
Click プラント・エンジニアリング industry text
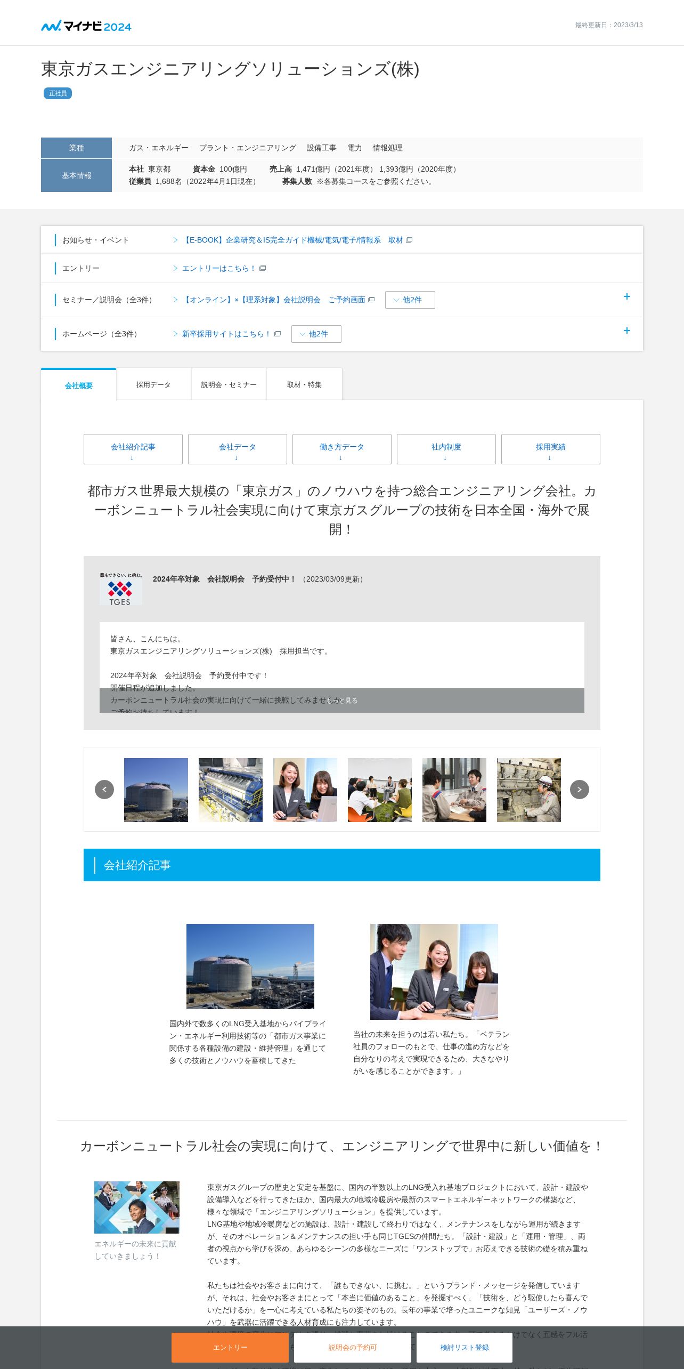(248, 148)
